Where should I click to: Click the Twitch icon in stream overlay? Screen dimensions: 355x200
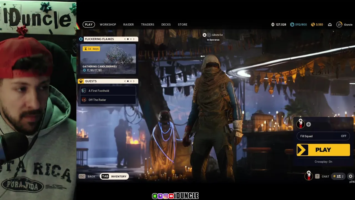(x=160, y=196)
